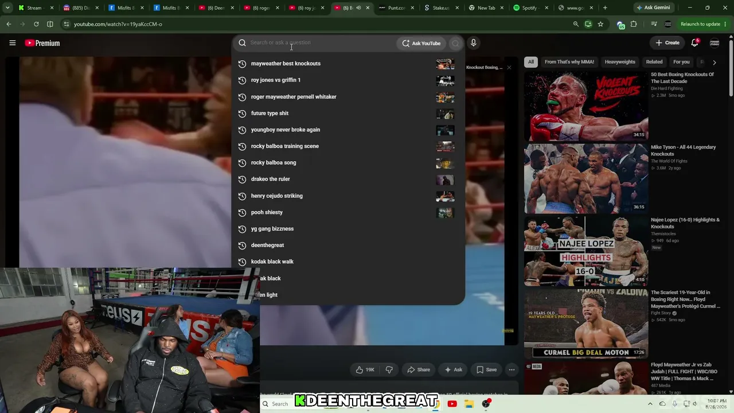Open the Chrome tab search dropdown
This screenshot has width=734, height=413.
point(7,8)
